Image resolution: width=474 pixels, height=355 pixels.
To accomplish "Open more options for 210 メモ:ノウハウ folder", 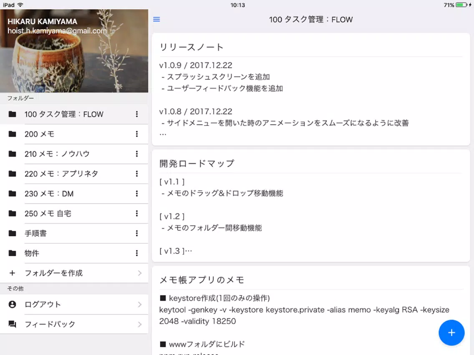I will point(137,154).
